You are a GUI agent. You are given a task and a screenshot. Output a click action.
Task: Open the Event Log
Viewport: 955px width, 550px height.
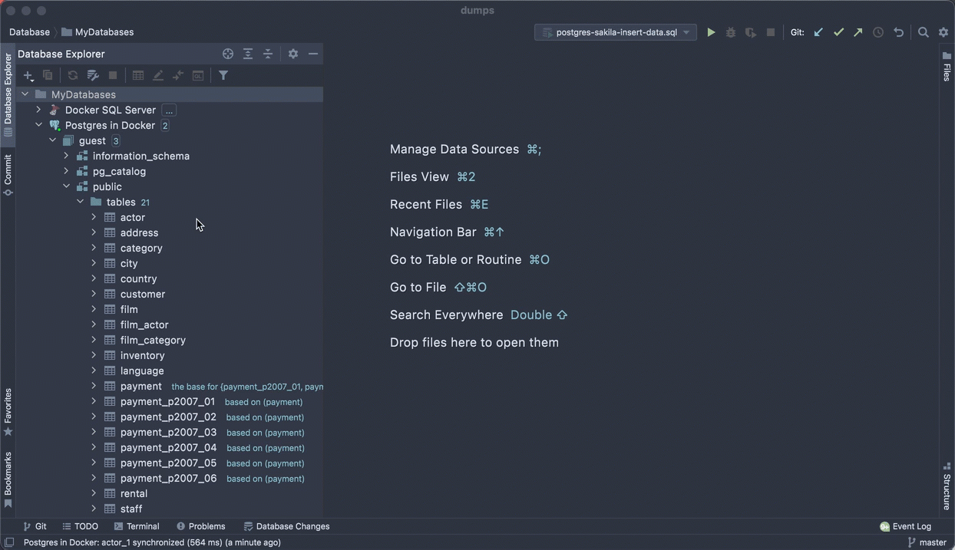(905, 526)
